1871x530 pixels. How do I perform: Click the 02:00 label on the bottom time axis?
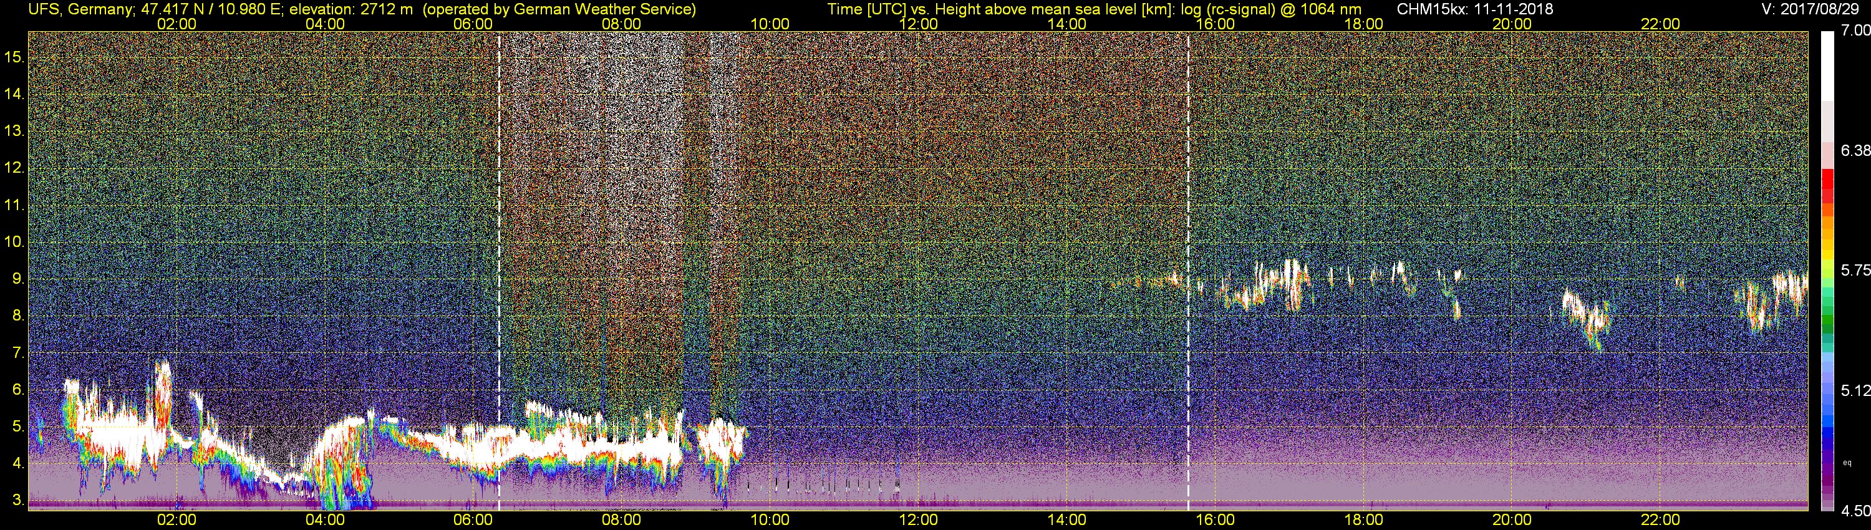[176, 520]
